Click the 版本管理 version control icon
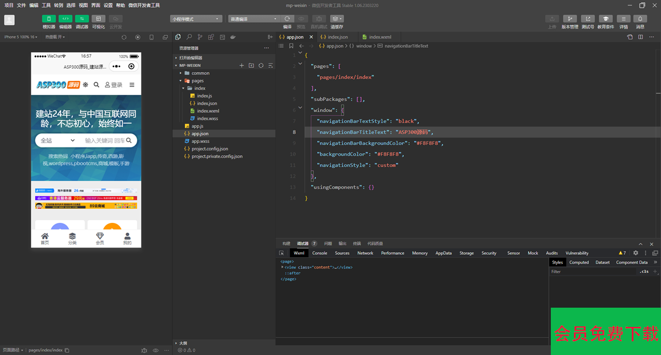This screenshot has height=355, width=661. [570, 19]
